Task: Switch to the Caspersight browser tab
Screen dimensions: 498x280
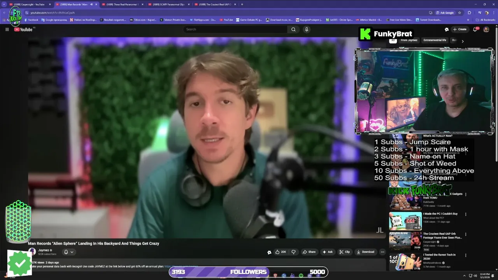Action: tap(29, 4)
